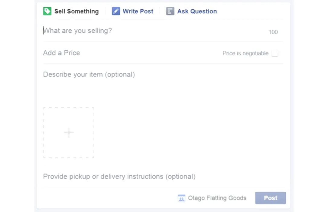Click the blue Write Post pencil icon
The height and width of the screenshot is (212, 328).
[116, 11]
